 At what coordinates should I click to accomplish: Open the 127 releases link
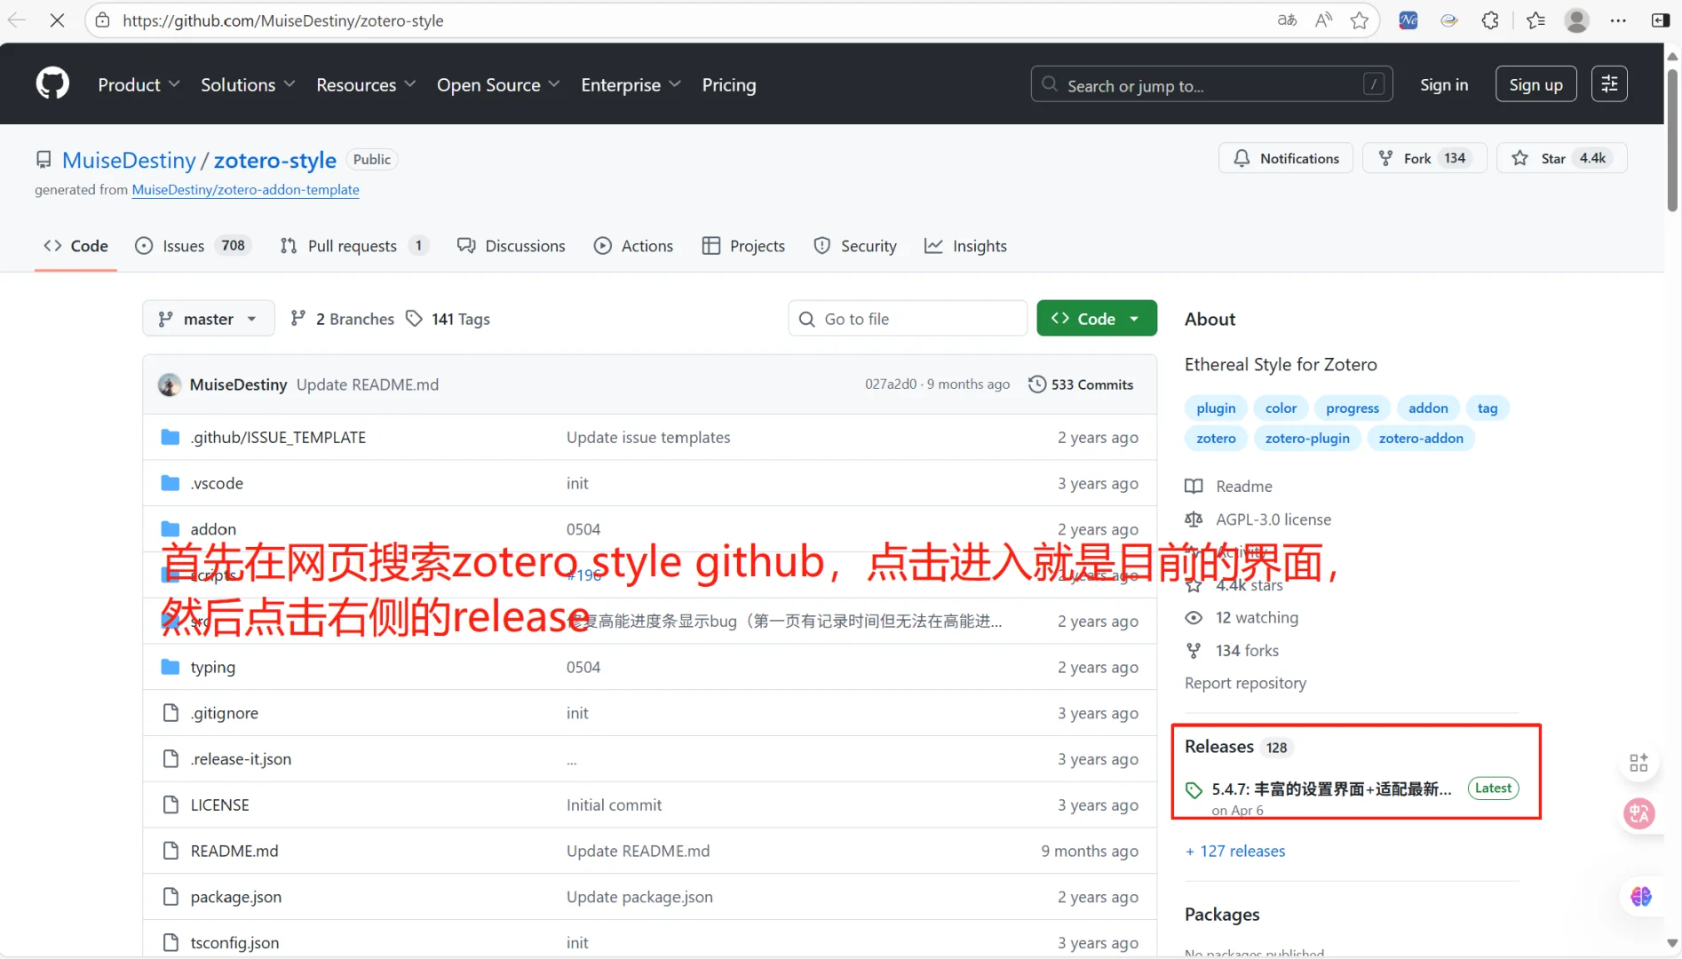coord(1234,851)
